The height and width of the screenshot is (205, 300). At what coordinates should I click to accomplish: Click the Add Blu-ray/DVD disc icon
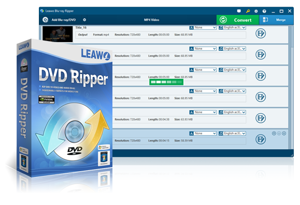[x=46, y=20]
